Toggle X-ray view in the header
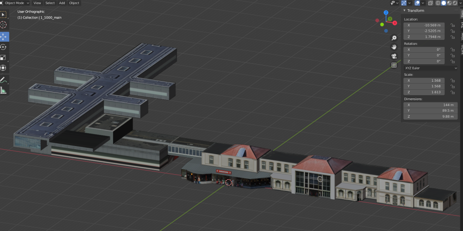463x231 pixels. click(x=431, y=3)
